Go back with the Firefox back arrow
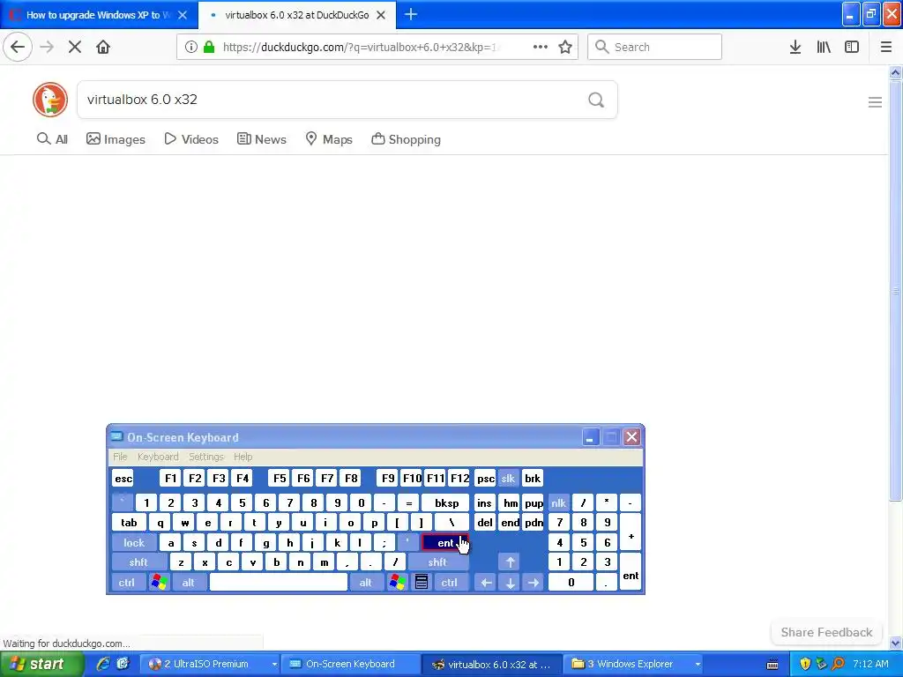The height and width of the screenshot is (677, 903). click(18, 47)
